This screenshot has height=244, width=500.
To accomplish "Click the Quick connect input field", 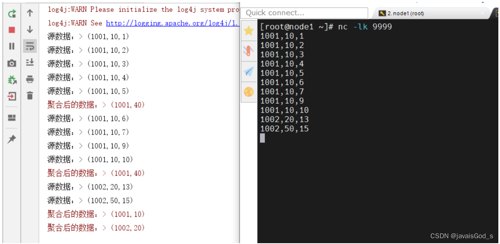I will point(305,13).
